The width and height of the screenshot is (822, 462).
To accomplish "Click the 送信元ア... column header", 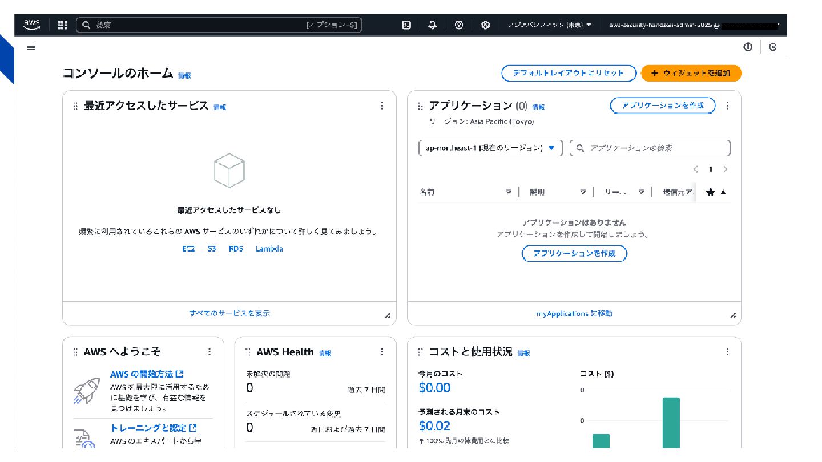I will 678,192.
